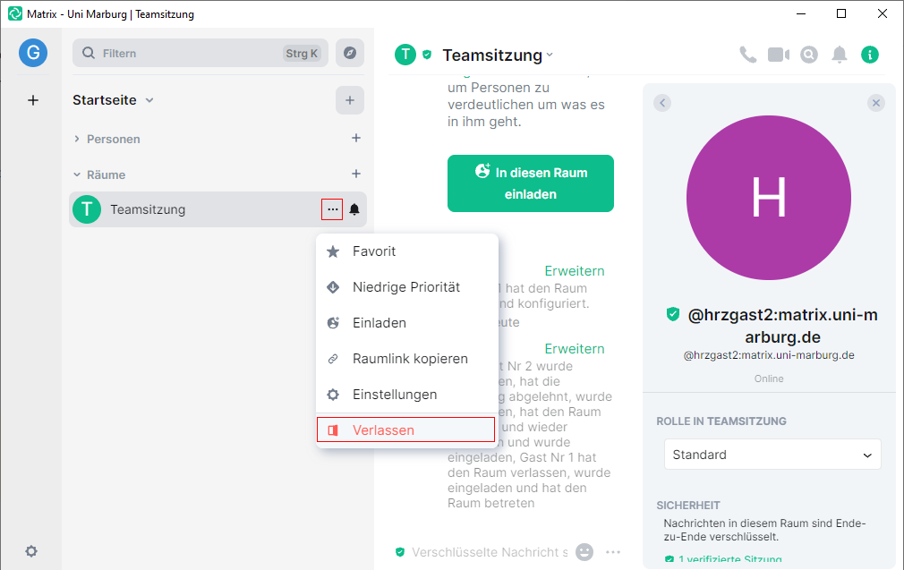This screenshot has height=570, width=904.
Task: Open notifications panel bell in the header
Action: pyautogui.click(x=840, y=55)
